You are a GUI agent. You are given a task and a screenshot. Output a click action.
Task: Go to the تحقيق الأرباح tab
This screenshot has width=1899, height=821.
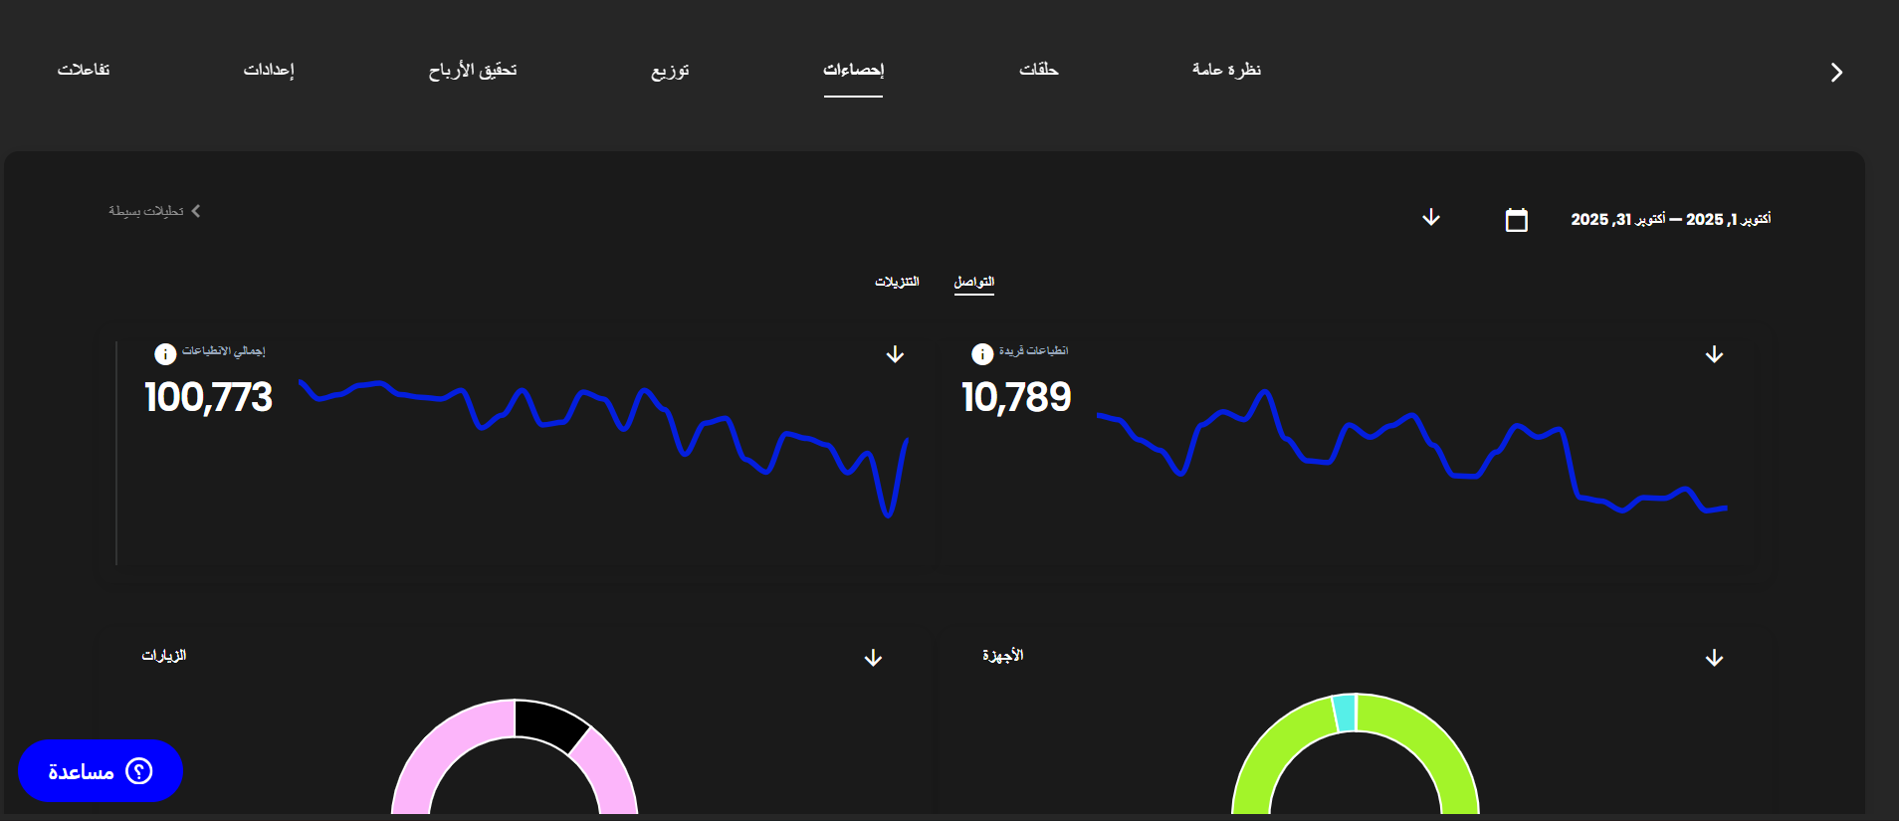click(x=473, y=70)
